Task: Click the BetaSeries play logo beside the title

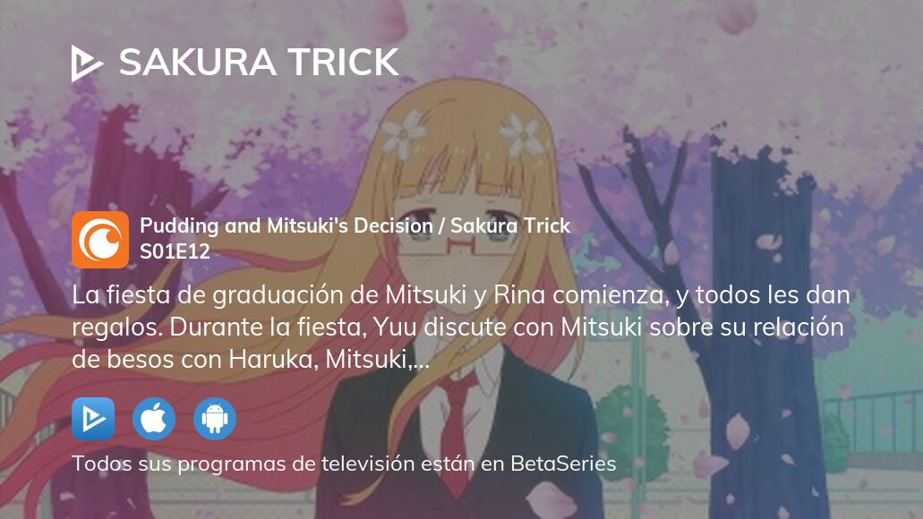Action: (87, 63)
